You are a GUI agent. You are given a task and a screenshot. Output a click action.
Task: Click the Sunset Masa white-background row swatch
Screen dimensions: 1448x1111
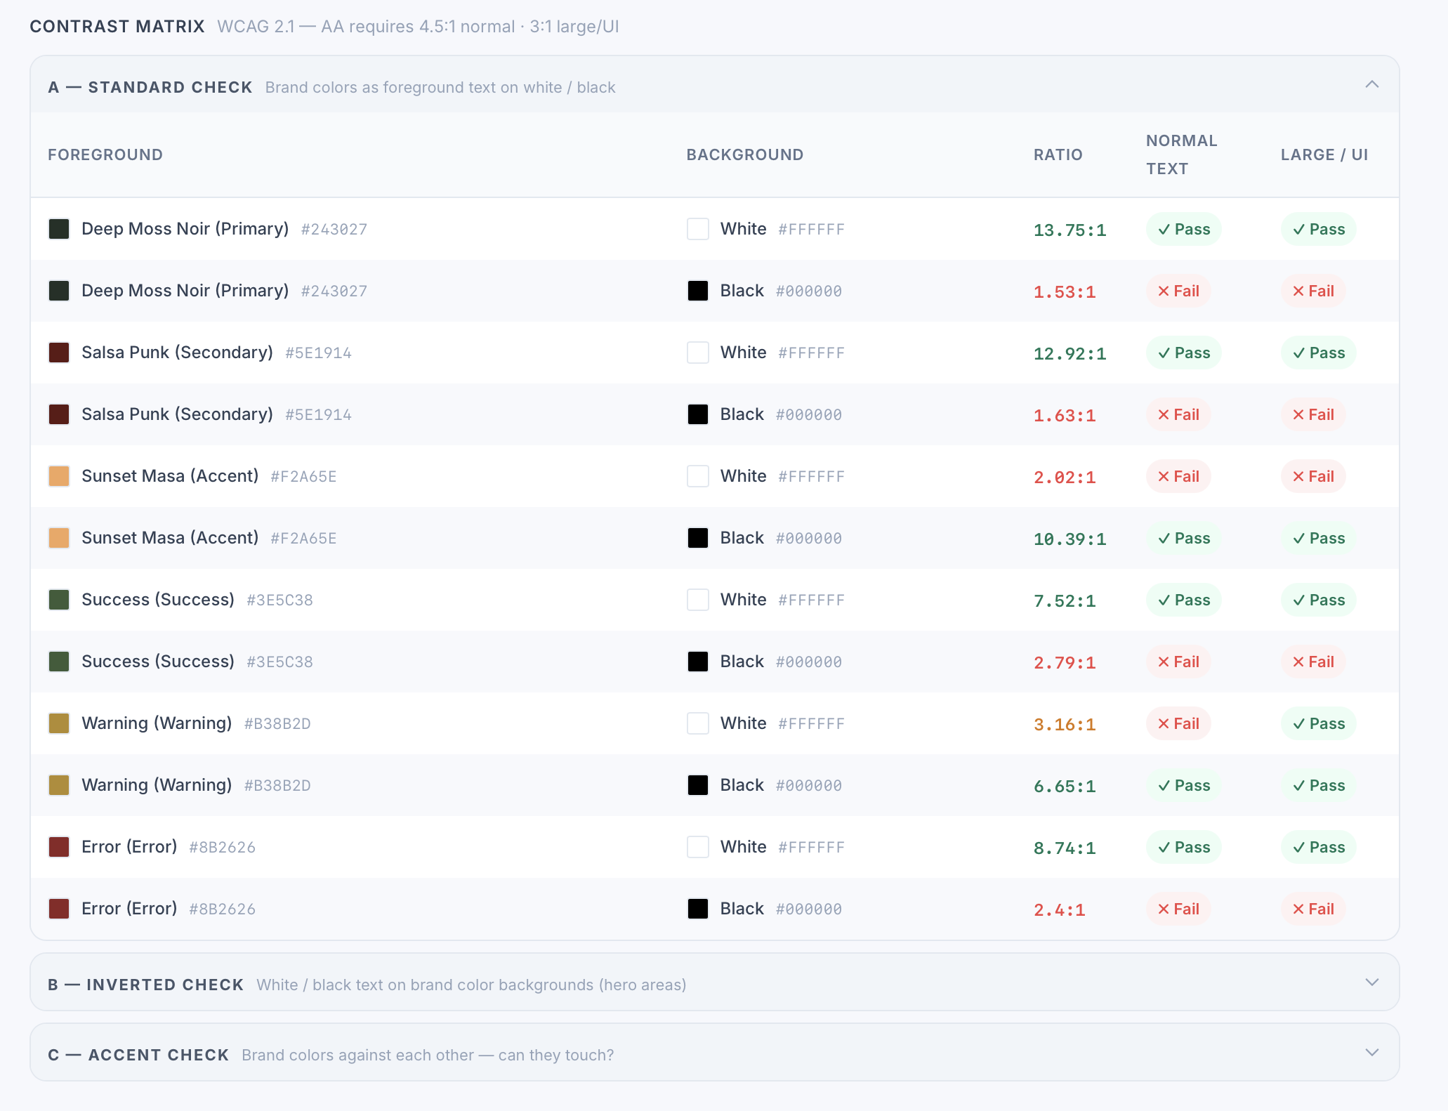coord(59,476)
